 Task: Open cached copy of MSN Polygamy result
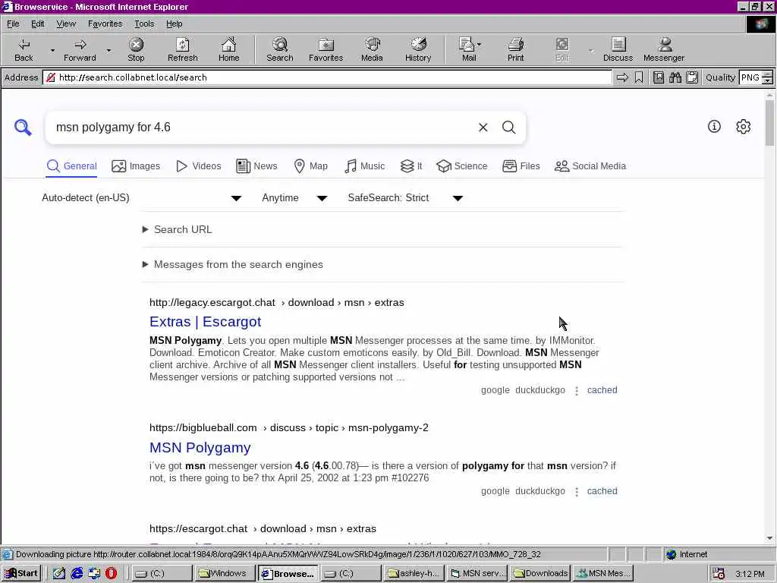(x=602, y=491)
